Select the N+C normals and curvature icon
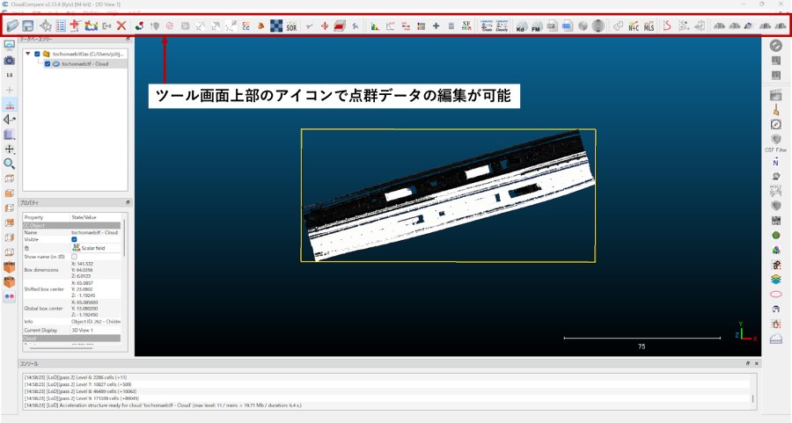 pyautogui.click(x=634, y=26)
